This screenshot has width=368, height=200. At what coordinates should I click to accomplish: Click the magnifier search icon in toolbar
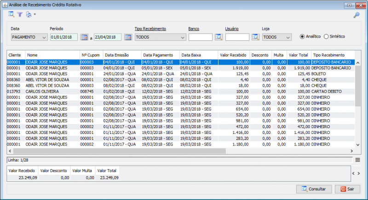click(11, 14)
